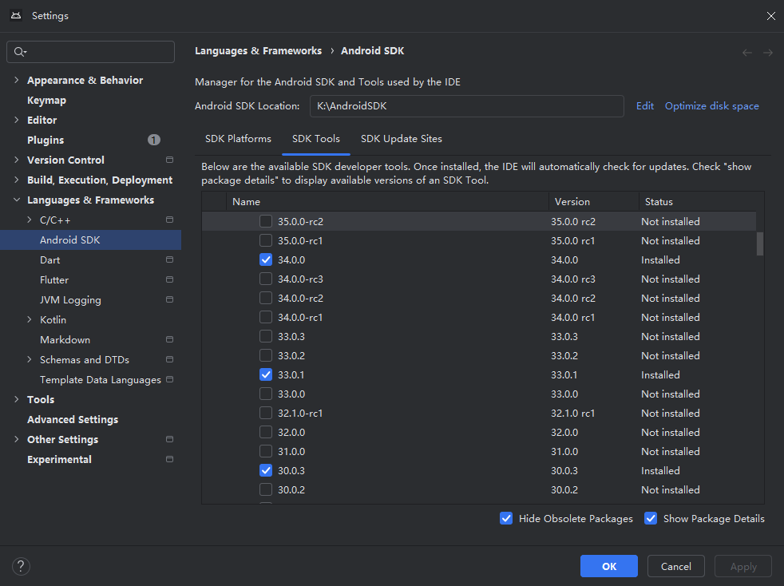This screenshot has width=784, height=586.
Task: Click the back navigation arrow
Action: pos(747,52)
